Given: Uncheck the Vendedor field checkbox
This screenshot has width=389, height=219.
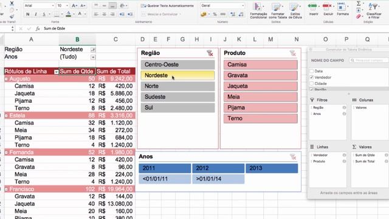Looking at the screenshot, I should tap(312, 77).
